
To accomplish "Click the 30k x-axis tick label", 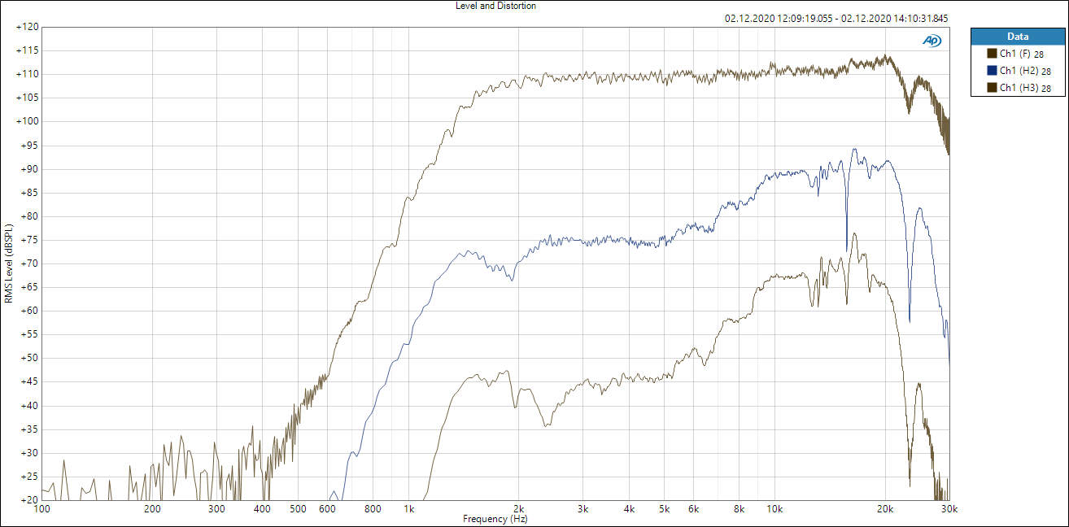I will 949,510.
